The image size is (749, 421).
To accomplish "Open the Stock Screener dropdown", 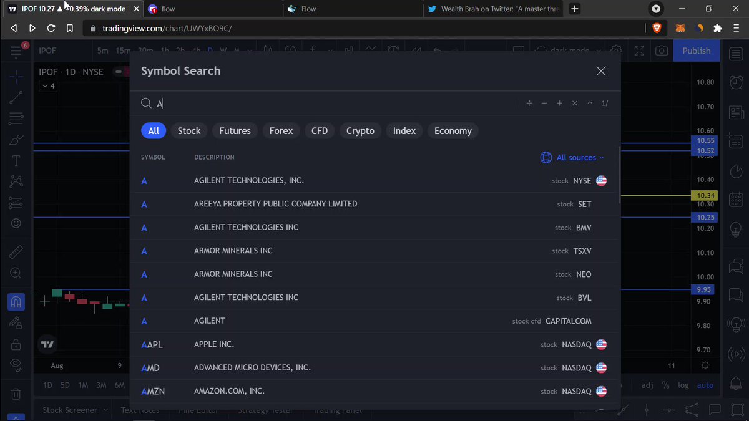I will (x=76, y=410).
